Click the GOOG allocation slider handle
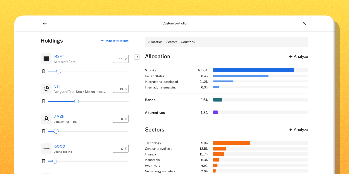349x174 pixels. click(55, 161)
